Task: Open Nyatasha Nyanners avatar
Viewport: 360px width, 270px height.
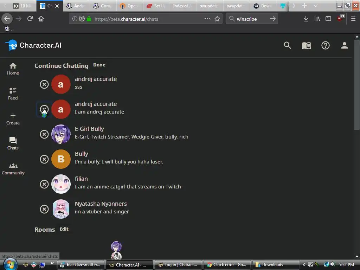Action: coord(61,209)
